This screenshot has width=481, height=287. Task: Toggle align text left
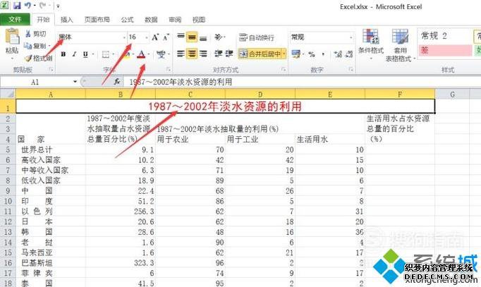[x=181, y=54]
